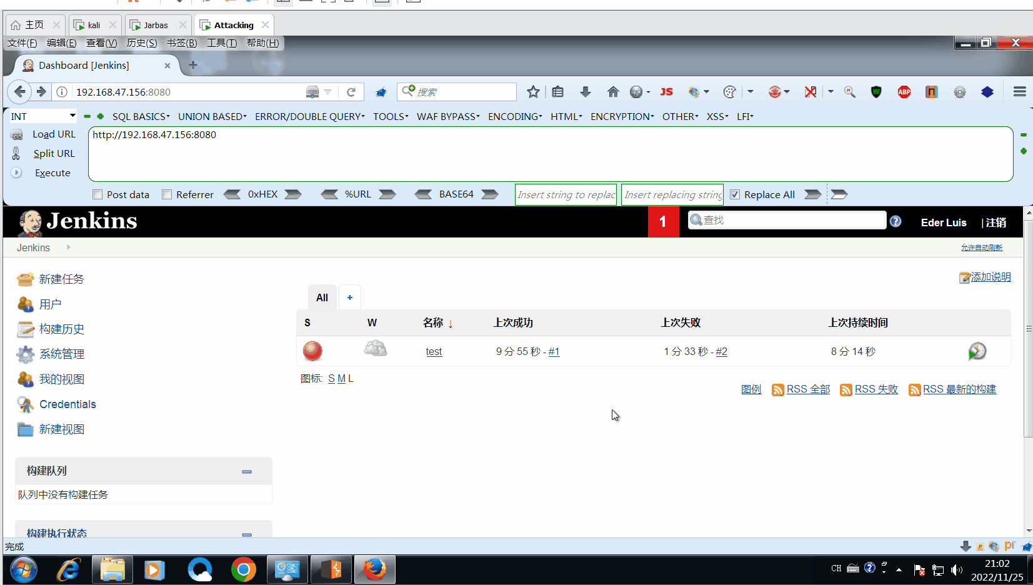Open the 系统管理 gear icon
Viewport: 1033px width, 585px height.
tap(26, 354)
